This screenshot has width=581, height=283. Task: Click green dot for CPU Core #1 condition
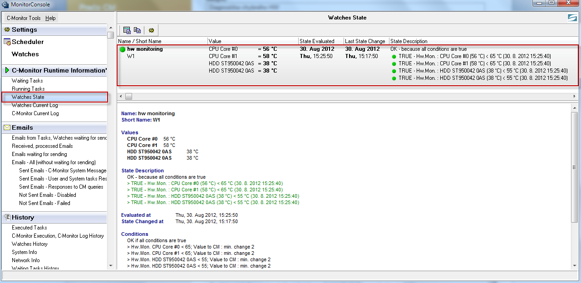pyautogui.click(x=394, y=63)
